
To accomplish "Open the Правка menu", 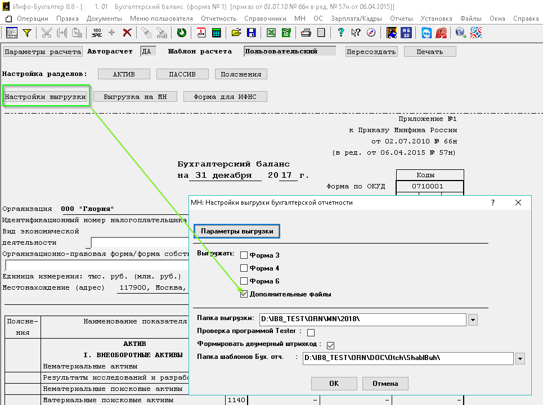I will tap(68, 19).
